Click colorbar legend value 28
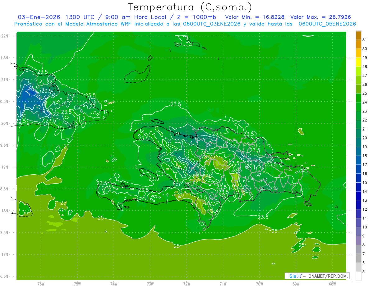 tap(365, 66)
